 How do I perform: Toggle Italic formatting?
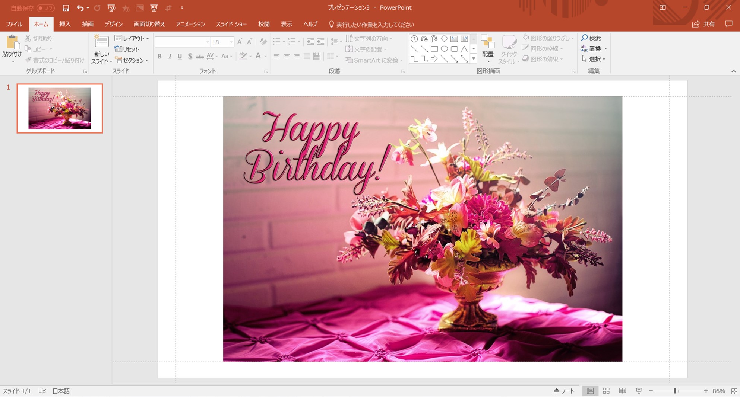coord(170,56)
